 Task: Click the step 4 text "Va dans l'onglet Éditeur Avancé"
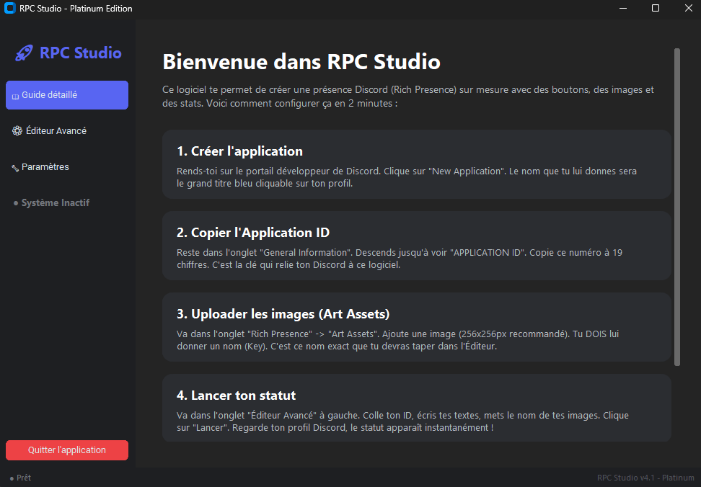point(402,421)
